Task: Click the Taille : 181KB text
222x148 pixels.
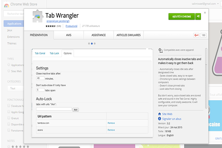Action: 165,131
